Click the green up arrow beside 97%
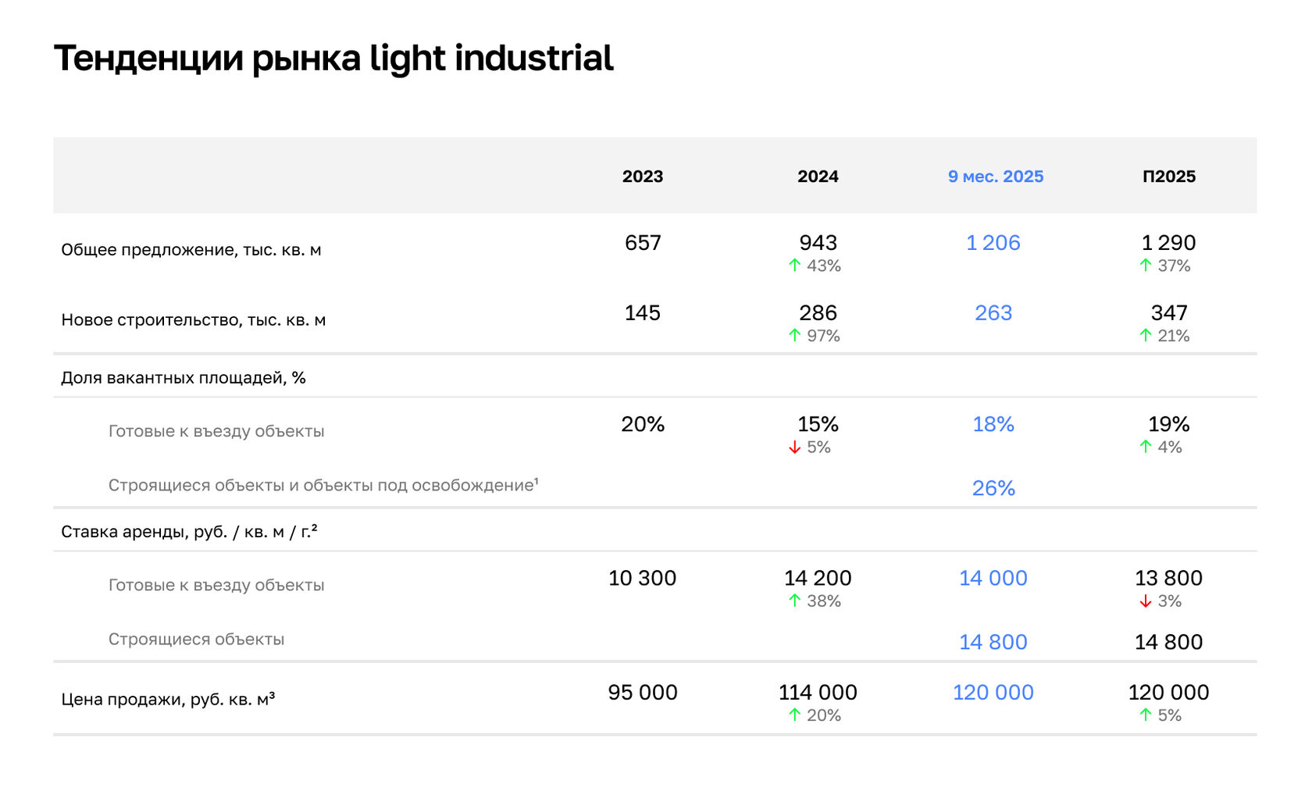1312x788 pixels. point(795,336)
